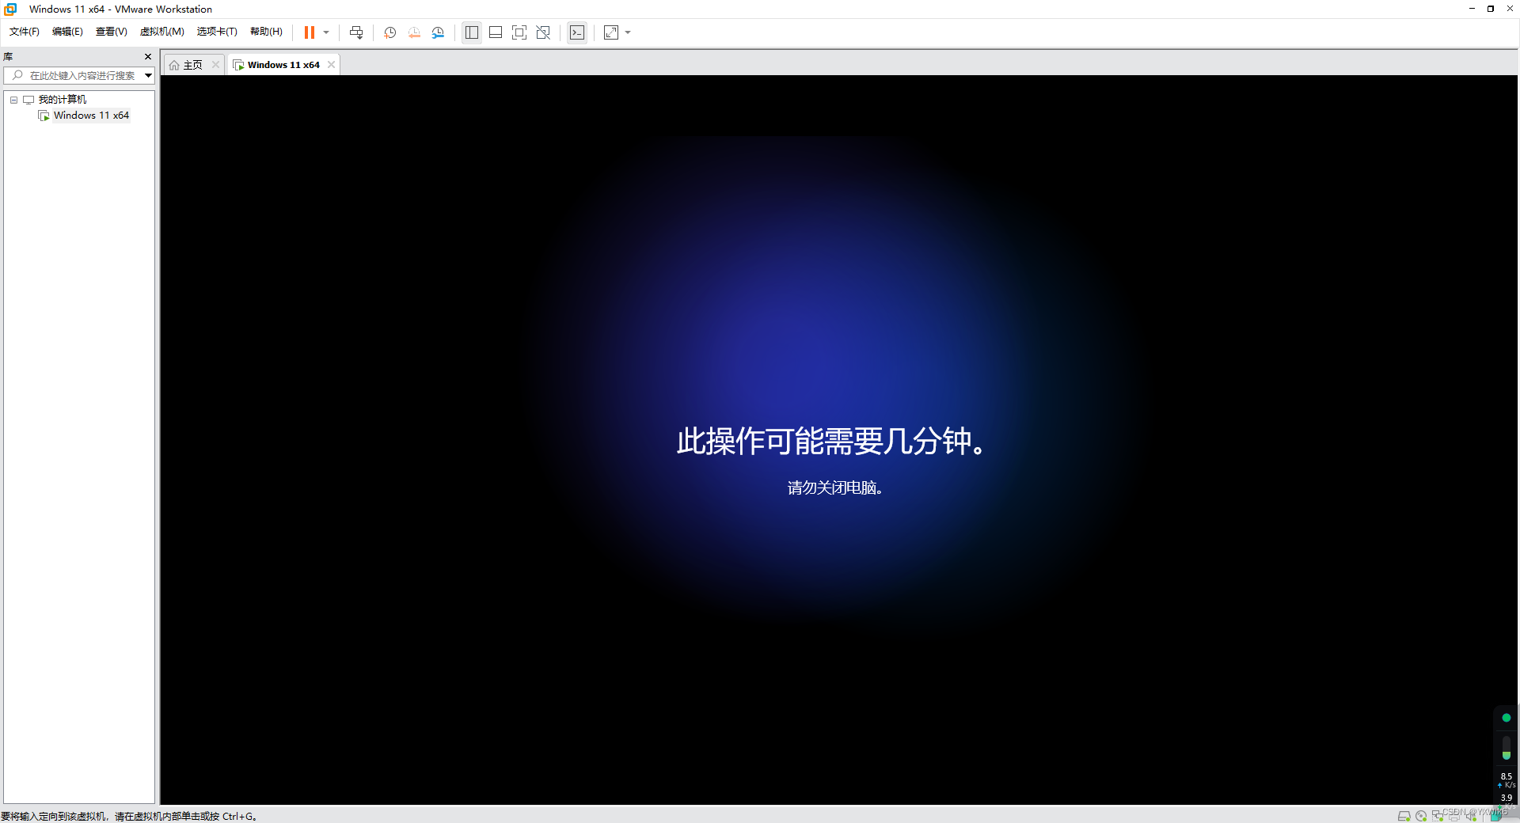This screenshot has height=823, width=1520.
Task: Click the sound card status icon
Action: [1471, 816]
